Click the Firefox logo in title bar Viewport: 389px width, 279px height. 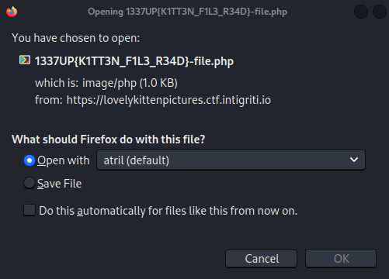click(12, 12)
